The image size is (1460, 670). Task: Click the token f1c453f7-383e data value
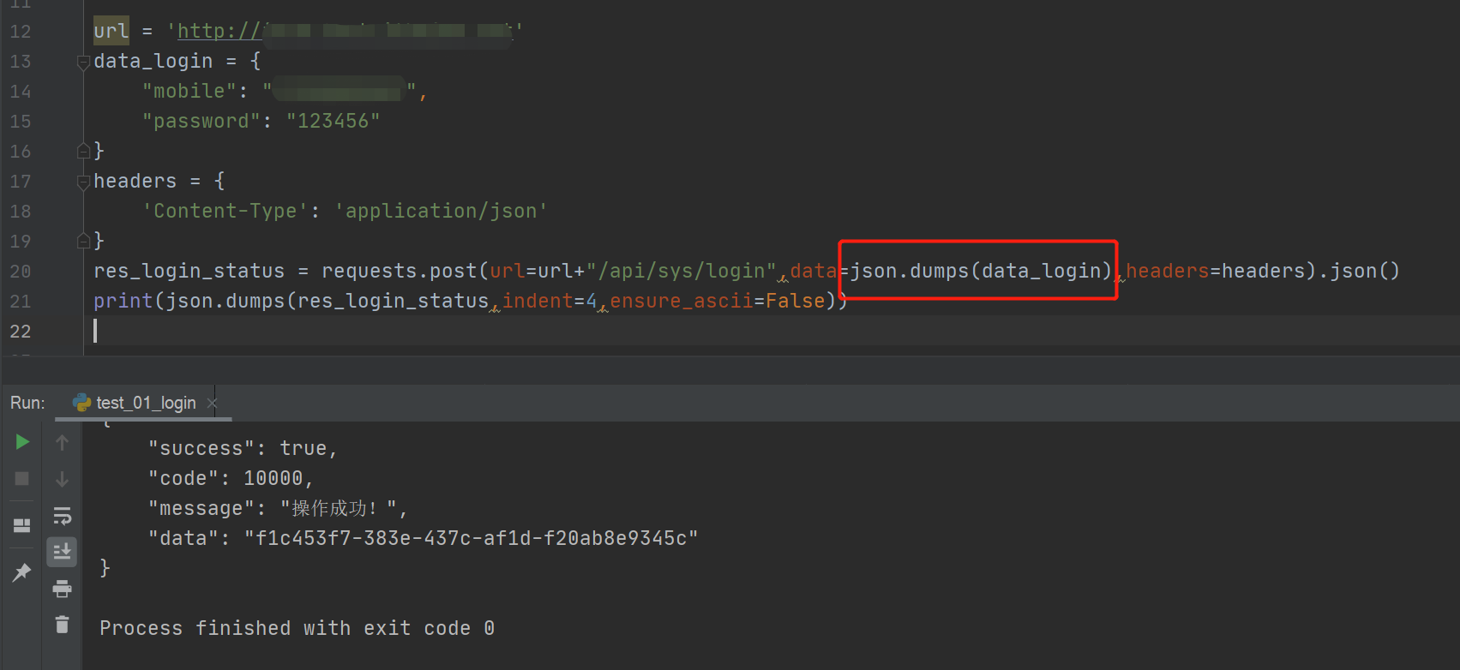pos(472,539)
